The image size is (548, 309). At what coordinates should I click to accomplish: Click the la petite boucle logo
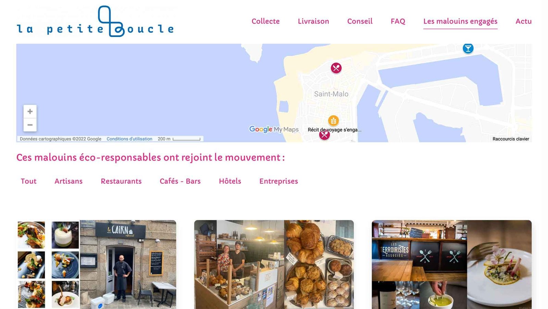(95, 21)
